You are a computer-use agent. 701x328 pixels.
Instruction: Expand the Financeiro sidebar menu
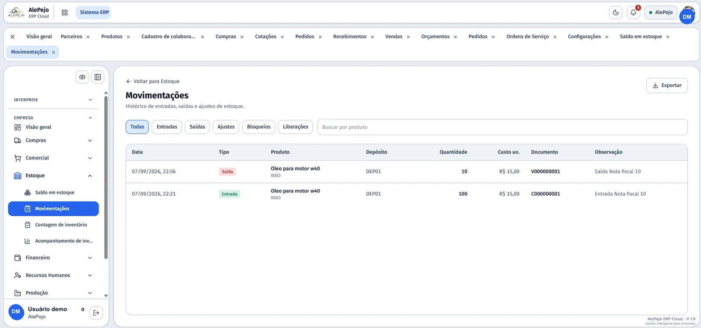coord(53,258)
